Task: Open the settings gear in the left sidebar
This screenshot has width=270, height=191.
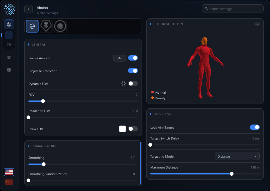Action: pos(9,70)
